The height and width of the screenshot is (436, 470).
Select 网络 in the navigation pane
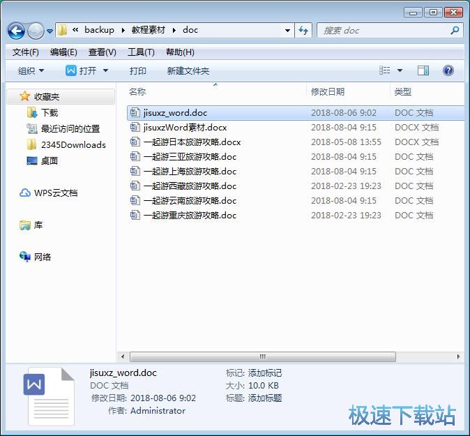[x=43, y=257]
